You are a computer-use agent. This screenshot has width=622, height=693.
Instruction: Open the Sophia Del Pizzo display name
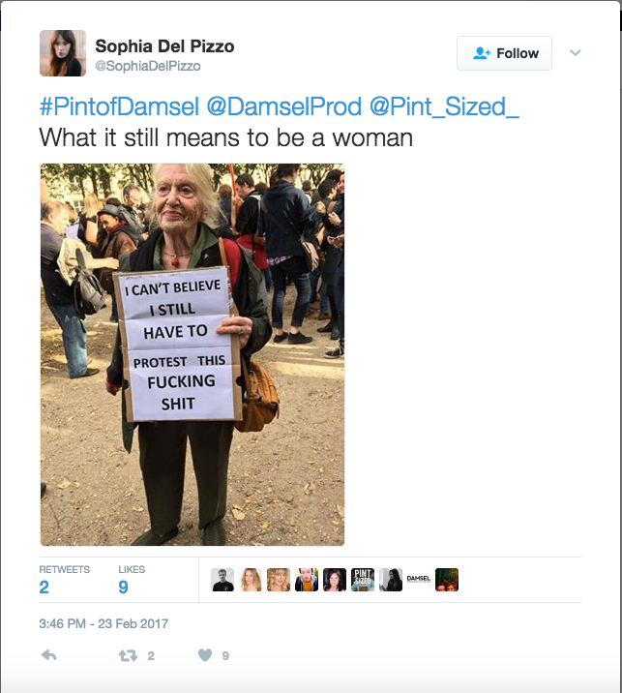click(x=164, y=45)
